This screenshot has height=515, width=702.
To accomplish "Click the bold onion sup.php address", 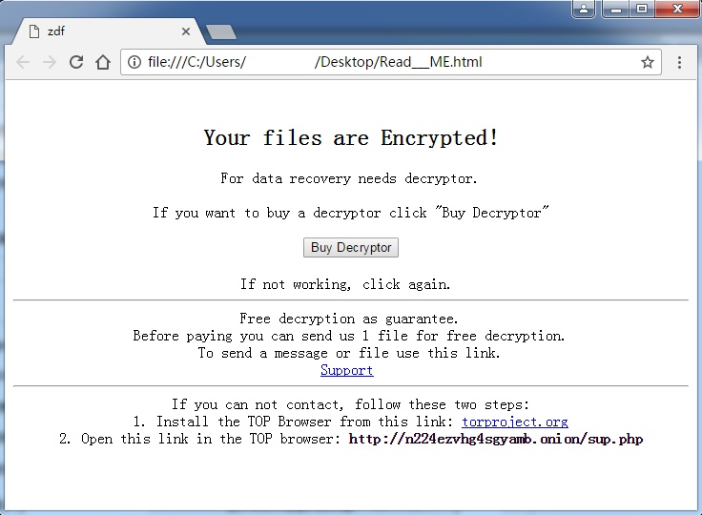I will pyautogui.click(x=496, y=440).
